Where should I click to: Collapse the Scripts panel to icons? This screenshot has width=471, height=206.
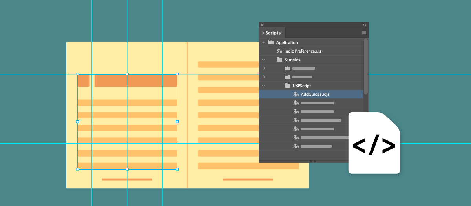click(x=364, y=25)
